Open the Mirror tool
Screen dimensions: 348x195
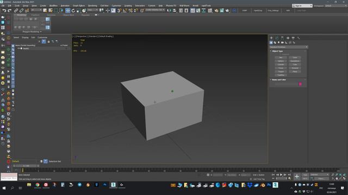(169, 10)
